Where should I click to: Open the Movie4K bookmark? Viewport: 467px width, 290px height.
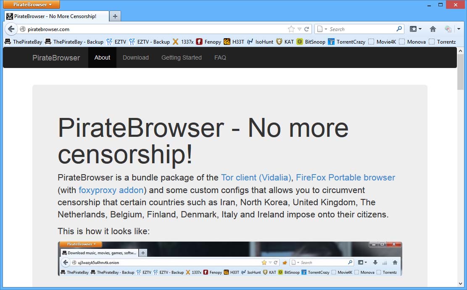pos(382,42)
